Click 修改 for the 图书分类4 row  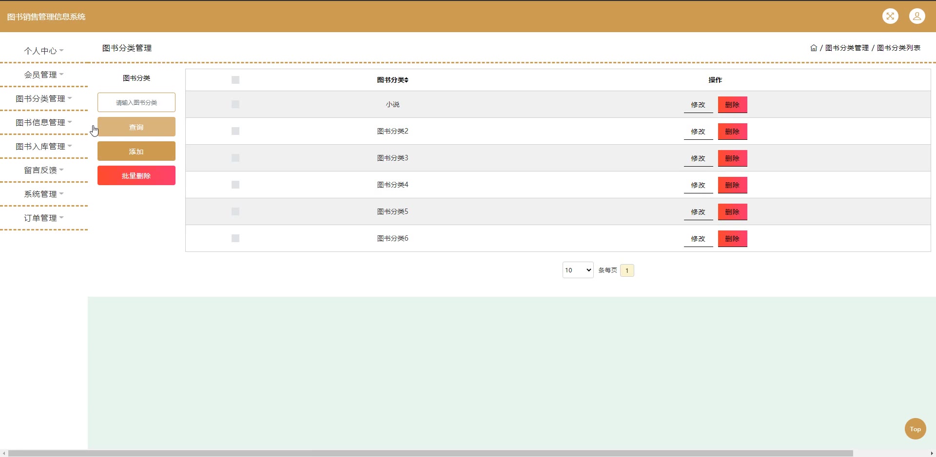coord(698,185)
